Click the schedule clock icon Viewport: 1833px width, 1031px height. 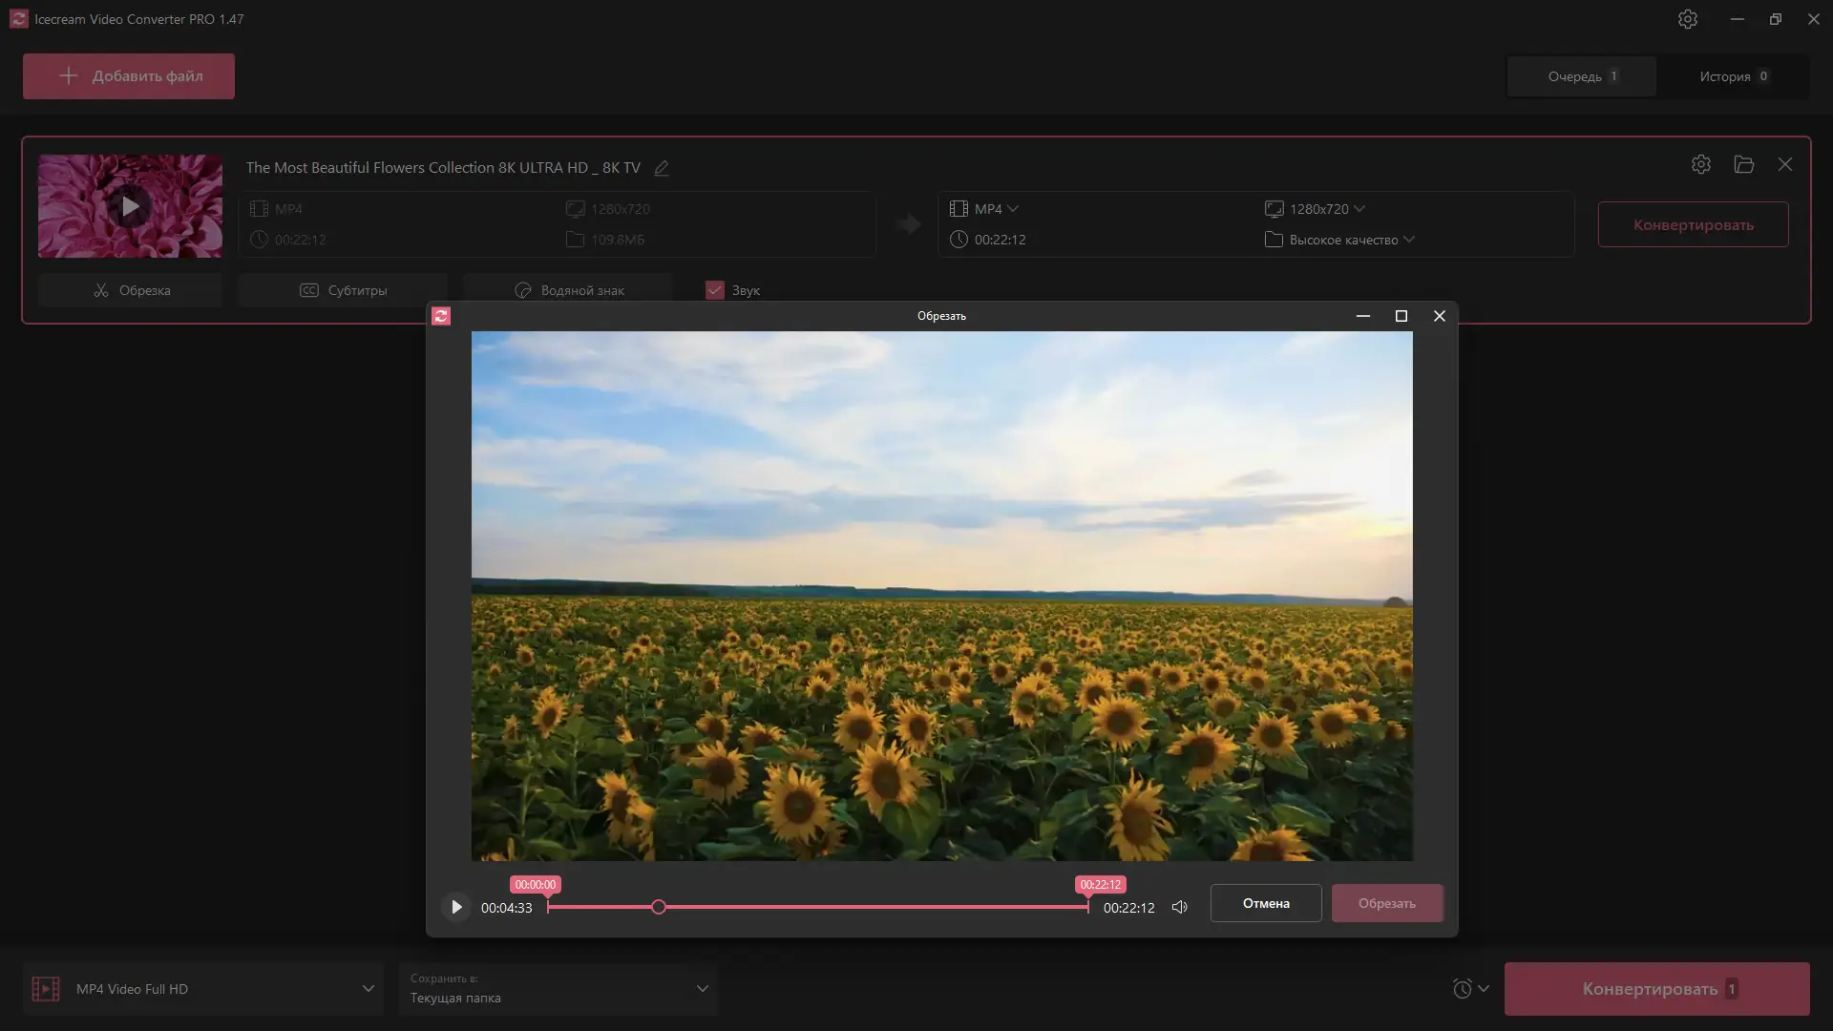1462,989
